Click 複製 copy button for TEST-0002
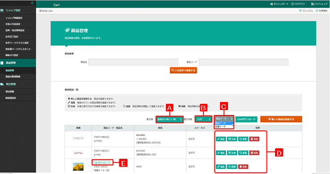The image size is (330, 174). (x=232, y=167)
